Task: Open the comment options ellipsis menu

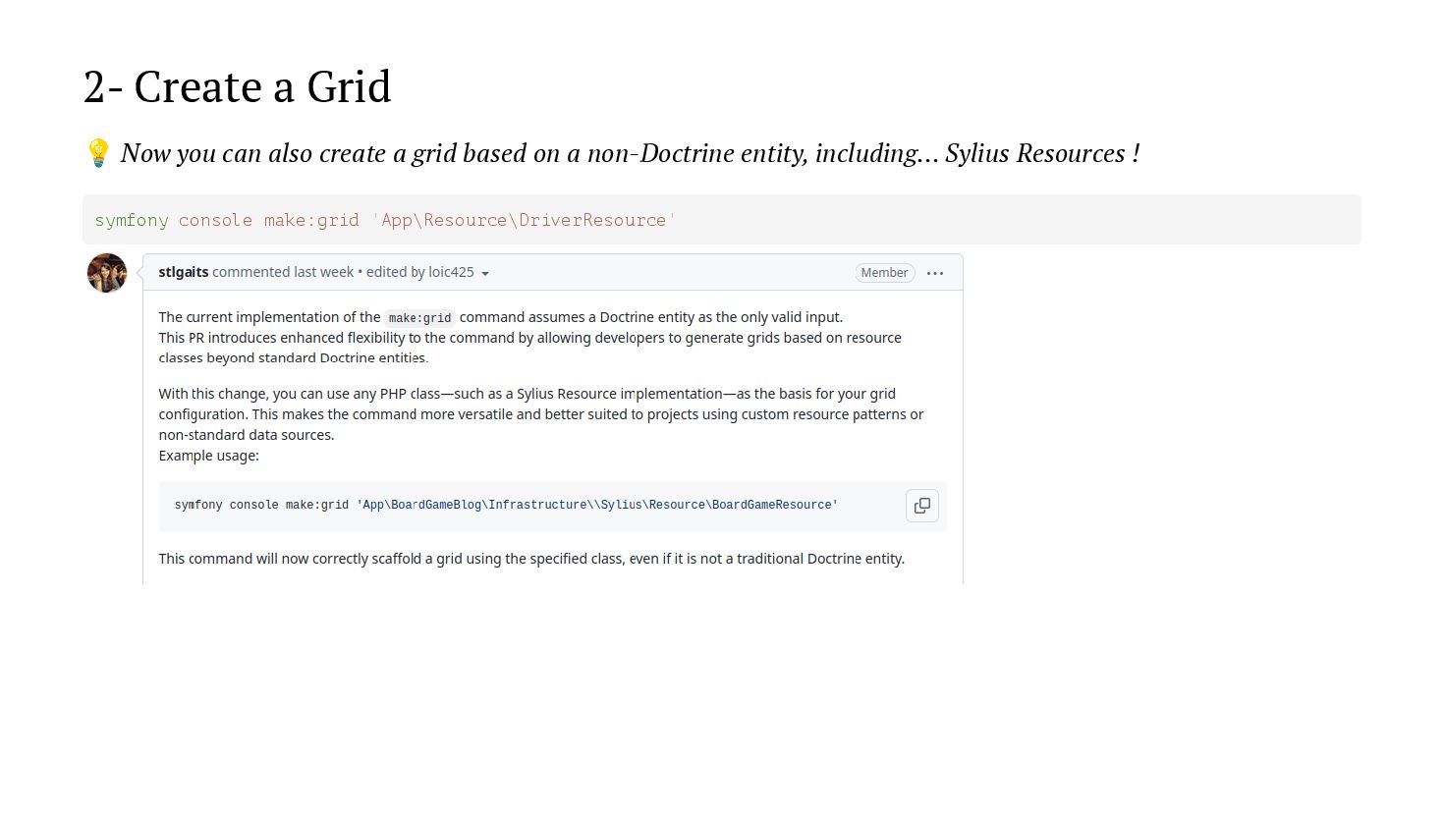Action: [935, 273]
